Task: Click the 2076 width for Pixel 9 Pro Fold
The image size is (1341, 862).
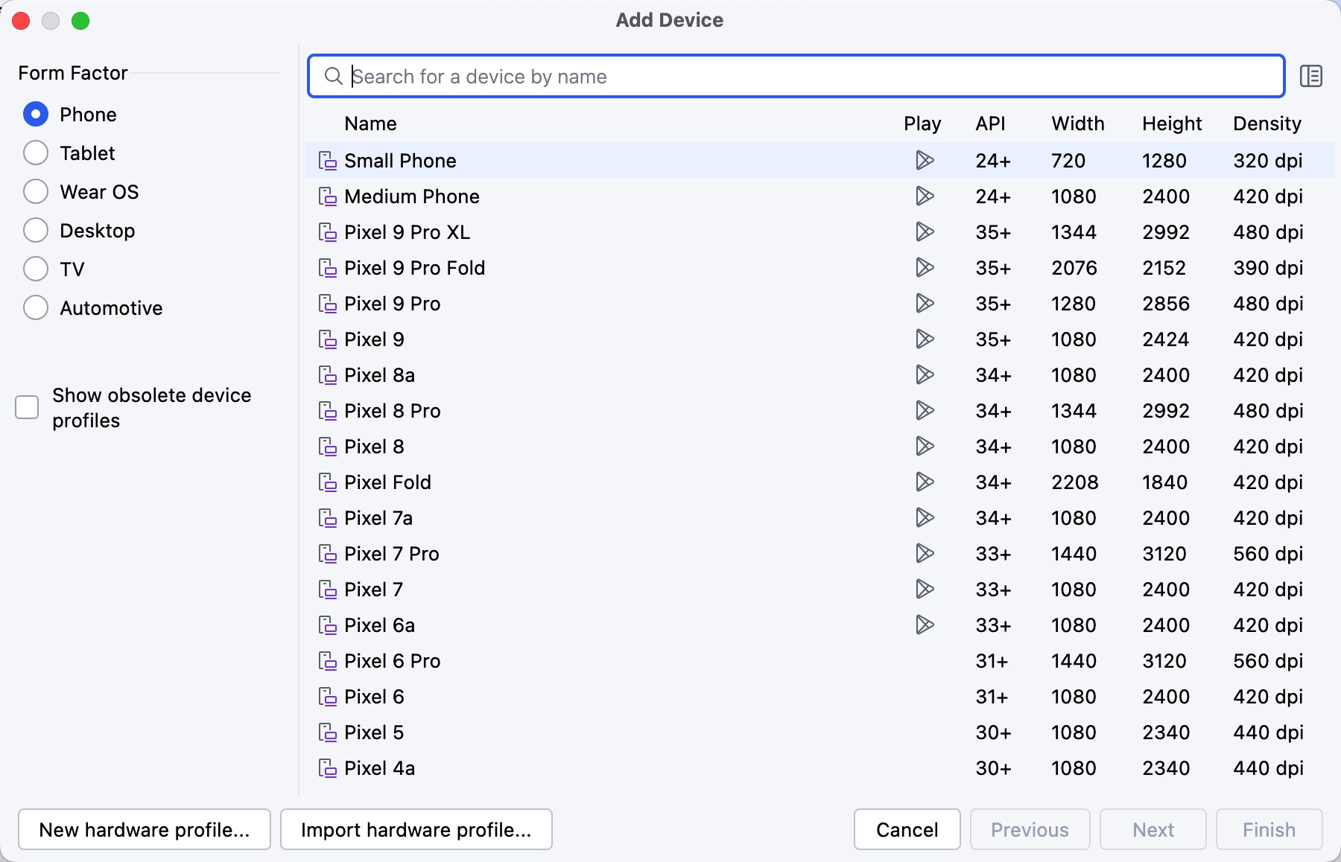Action: click(x=1074, y=268)
